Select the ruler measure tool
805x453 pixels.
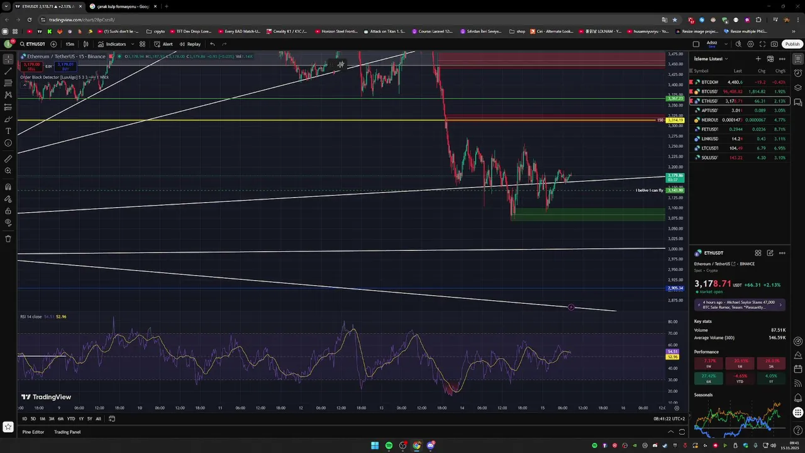(x=8, y=159)
